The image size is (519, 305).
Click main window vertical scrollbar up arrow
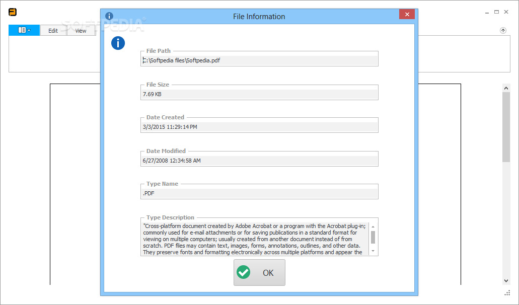point(506,88)
